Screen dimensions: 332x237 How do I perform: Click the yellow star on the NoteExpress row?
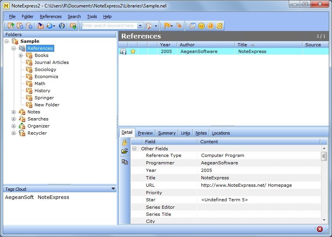tap(133, 51)
